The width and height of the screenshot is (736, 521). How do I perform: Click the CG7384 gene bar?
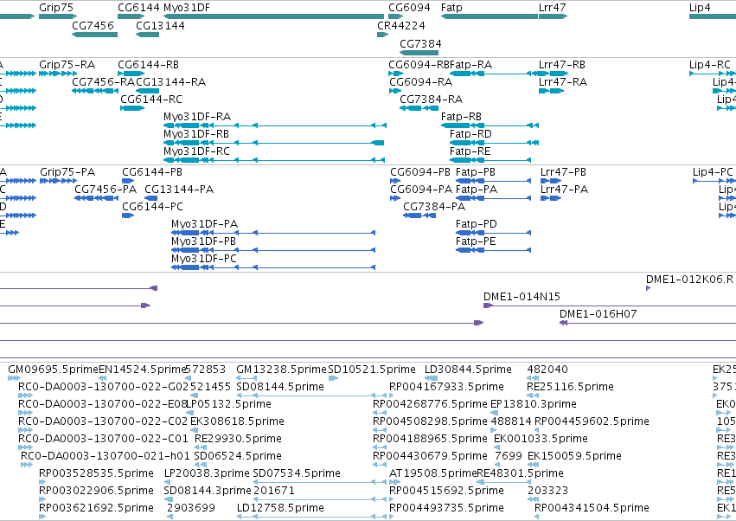(x=419, y=53)
